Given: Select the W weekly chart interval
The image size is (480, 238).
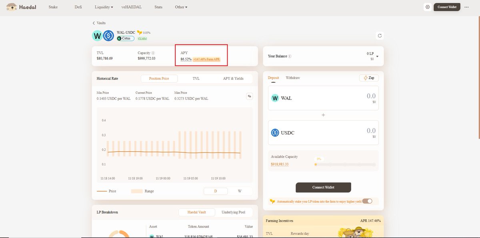Looking at the screenshot, I should click(240, 191).
